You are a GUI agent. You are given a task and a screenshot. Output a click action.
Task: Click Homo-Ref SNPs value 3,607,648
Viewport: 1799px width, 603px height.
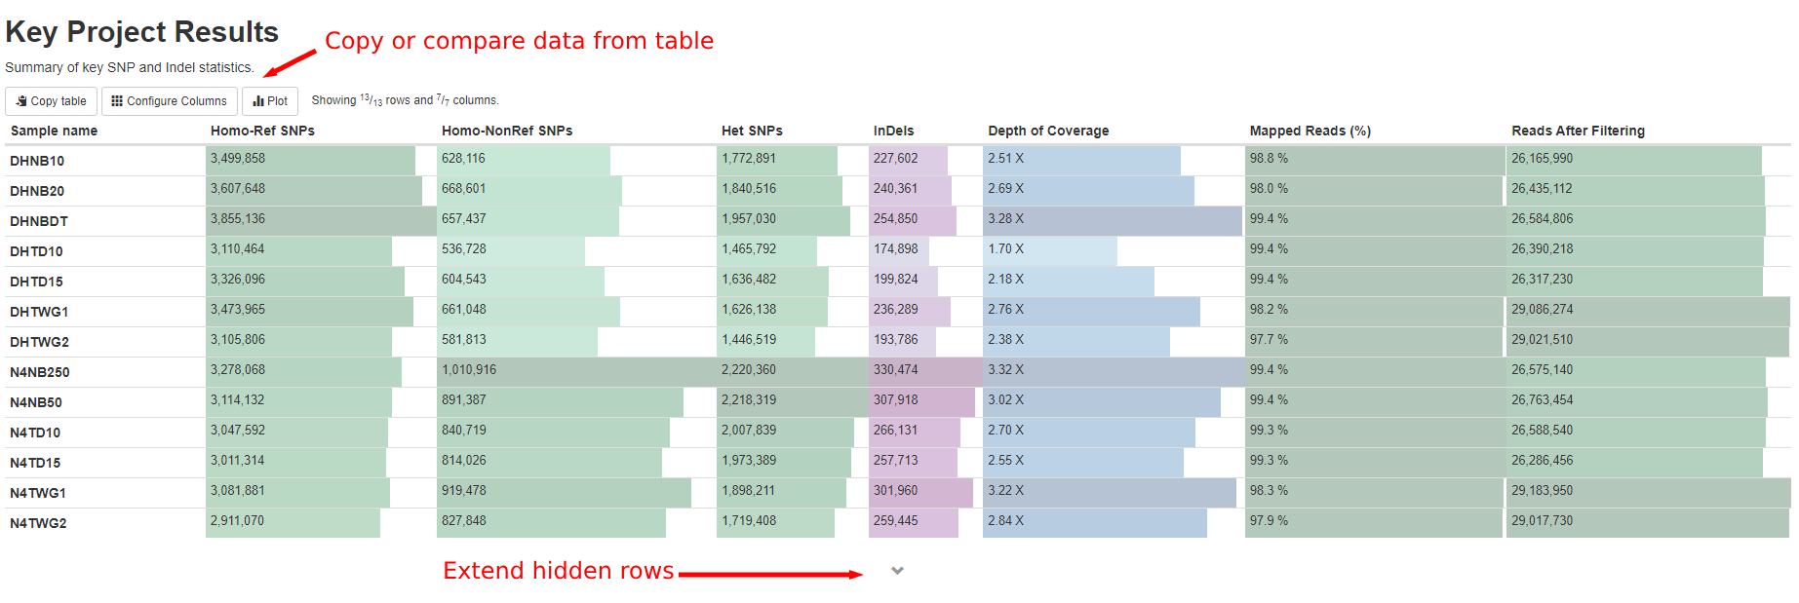point(238,189)
